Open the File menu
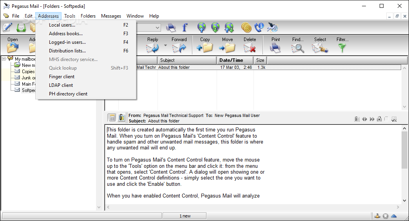 pyautogui.click(x=16, y=16)
